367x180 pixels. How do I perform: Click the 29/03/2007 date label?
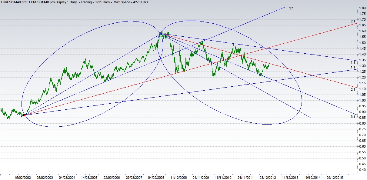tap(134, 177)
